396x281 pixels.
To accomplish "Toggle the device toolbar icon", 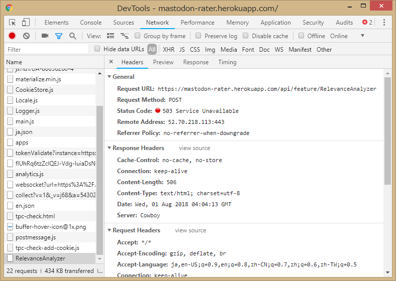I will [x=26, y=23].
